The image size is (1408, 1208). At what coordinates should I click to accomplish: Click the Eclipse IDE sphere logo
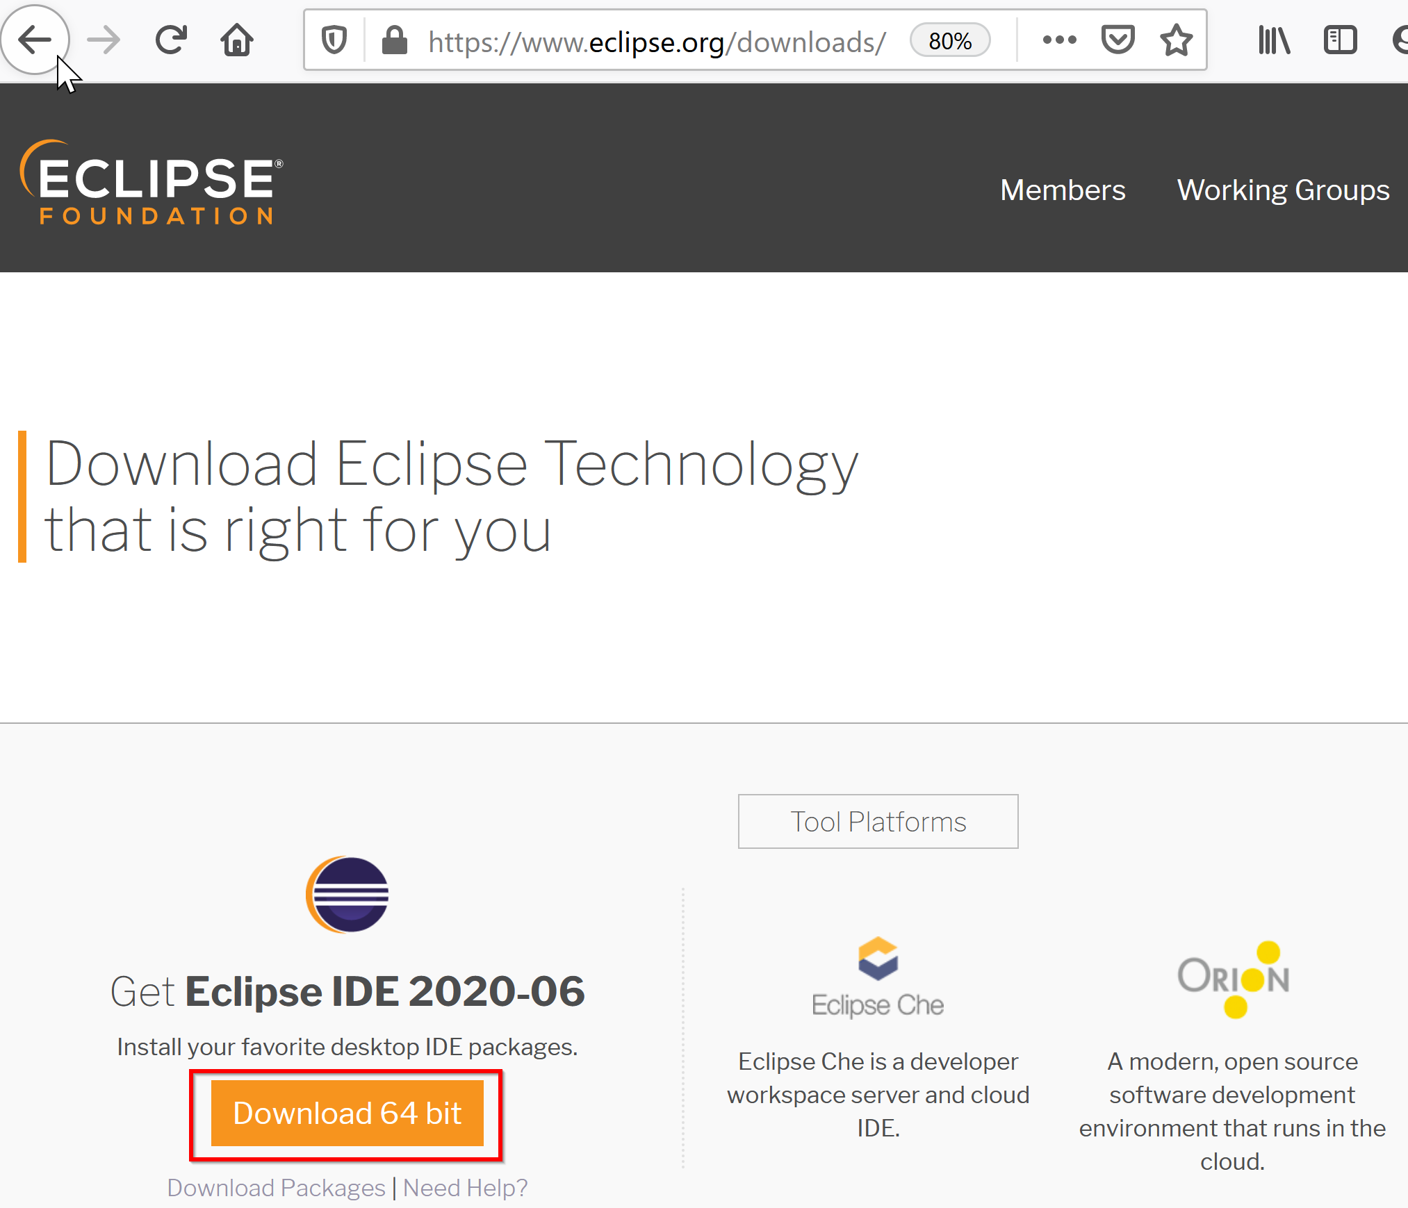pos(347,894)
